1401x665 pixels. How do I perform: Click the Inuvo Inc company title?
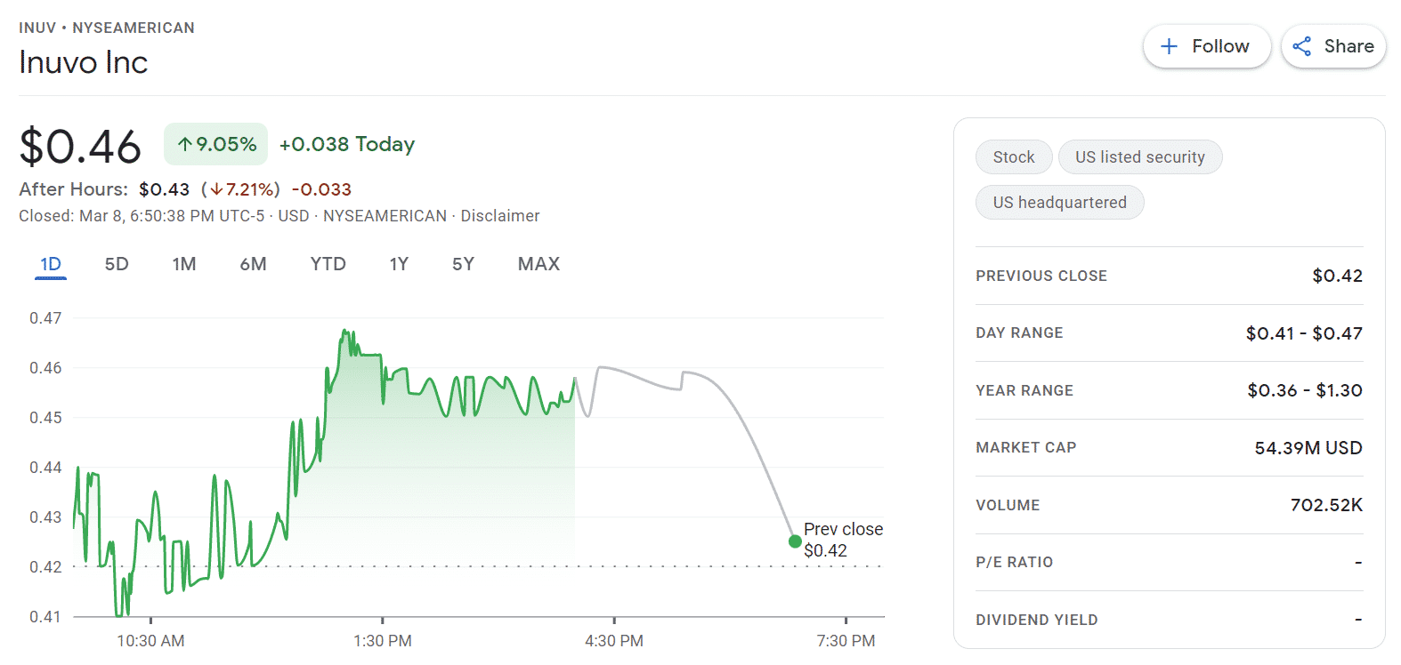tap(84, 62)
